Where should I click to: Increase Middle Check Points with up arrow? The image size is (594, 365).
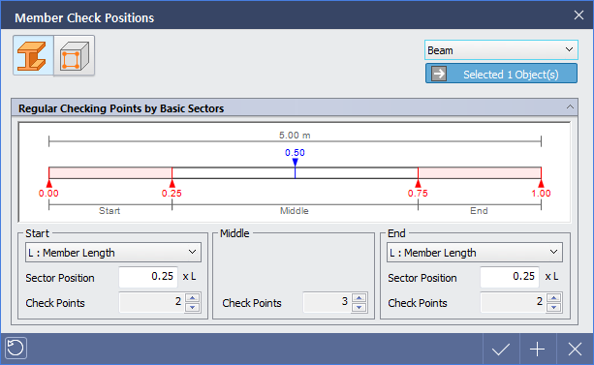click(360, 297)
